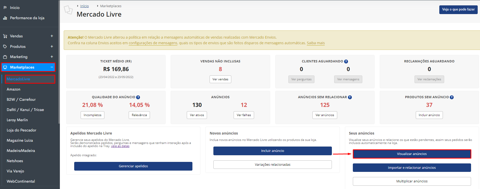Click the Marketplaces breadcrumb
Screen dimensions: 480x189
pyautogui.click(x=111, y=6)
